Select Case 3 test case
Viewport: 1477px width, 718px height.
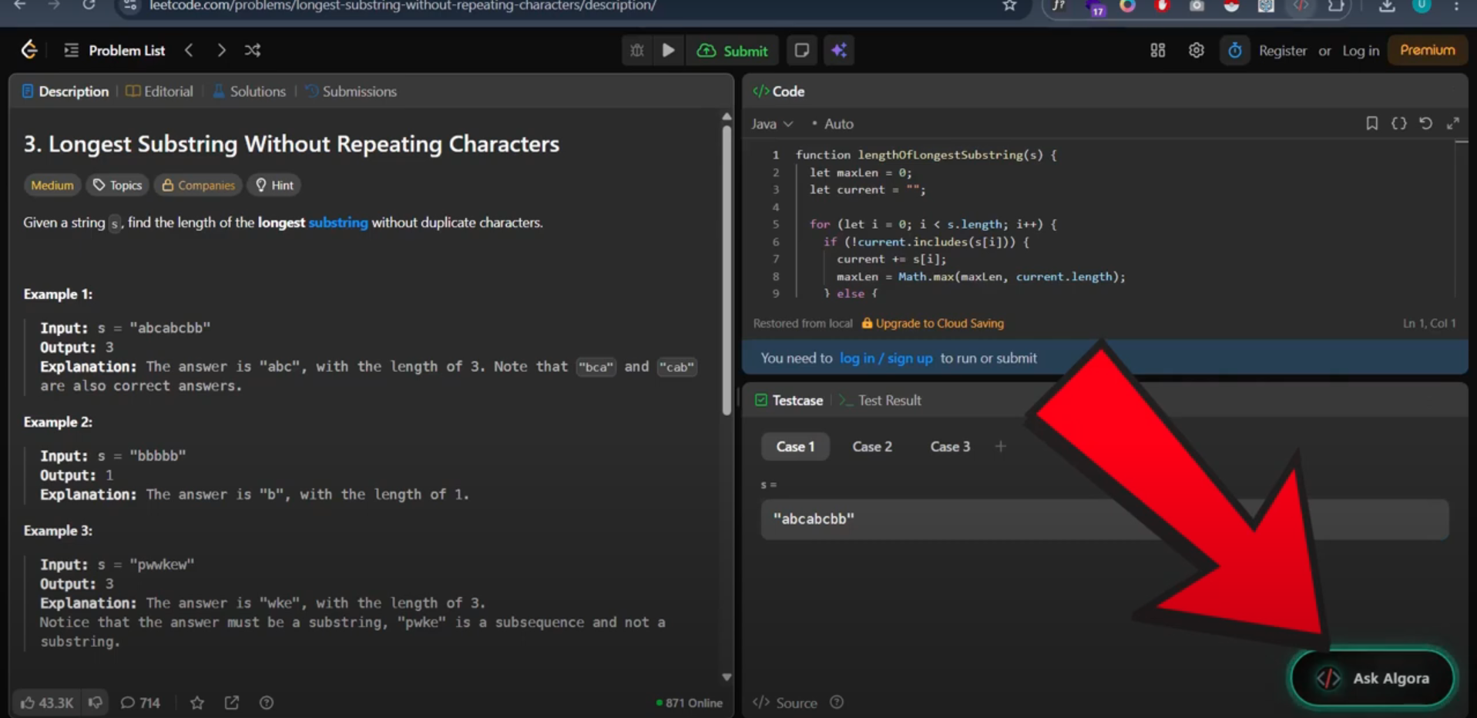coord(950,447)
